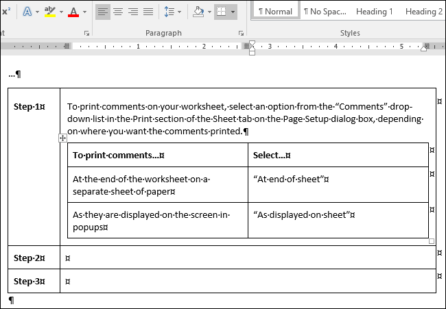Click the ellipsis paragraph above the table

15,75
